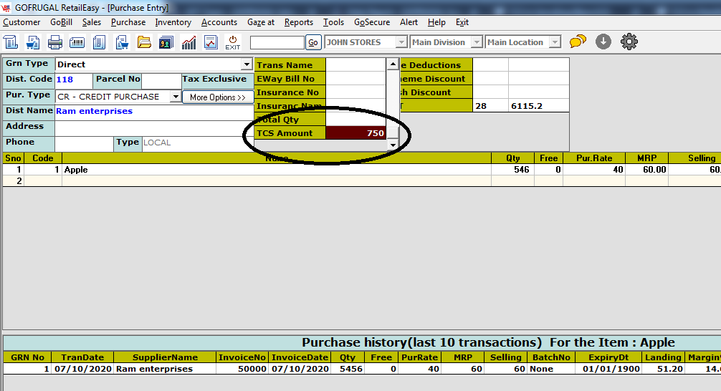
Task: Click the Exit menu item
Action: click(x=462, y=22)
